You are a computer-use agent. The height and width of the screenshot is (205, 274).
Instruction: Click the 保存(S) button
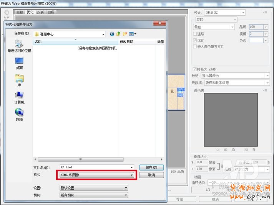point(151,167)
